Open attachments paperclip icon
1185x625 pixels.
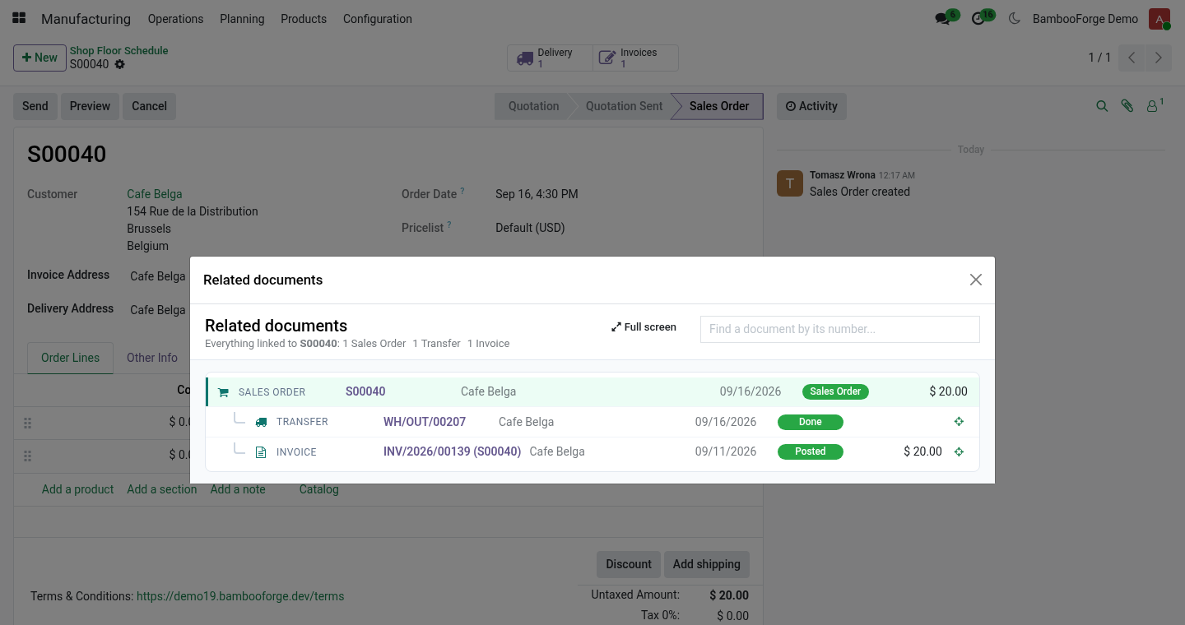tap(1127, 106)
